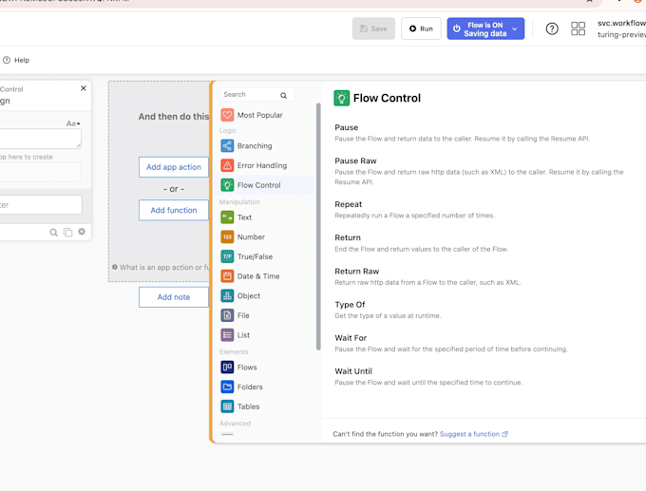Open the help question mark icon in header

click(x=552, y=28)
